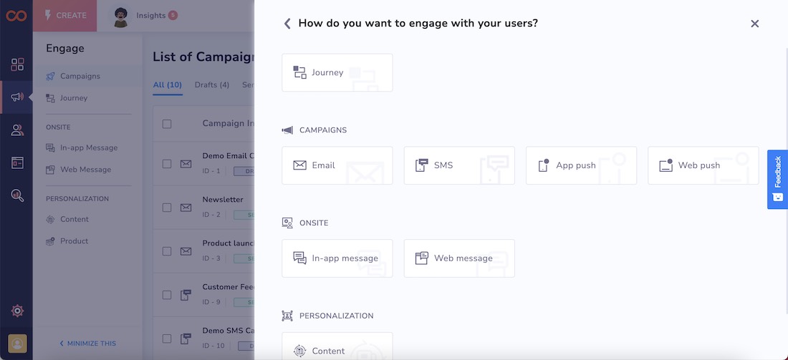Select the In-app message option card

click(x=337, y=258)
